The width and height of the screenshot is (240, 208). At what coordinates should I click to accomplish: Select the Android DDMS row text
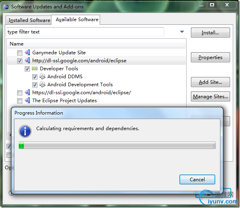(65, 77)
